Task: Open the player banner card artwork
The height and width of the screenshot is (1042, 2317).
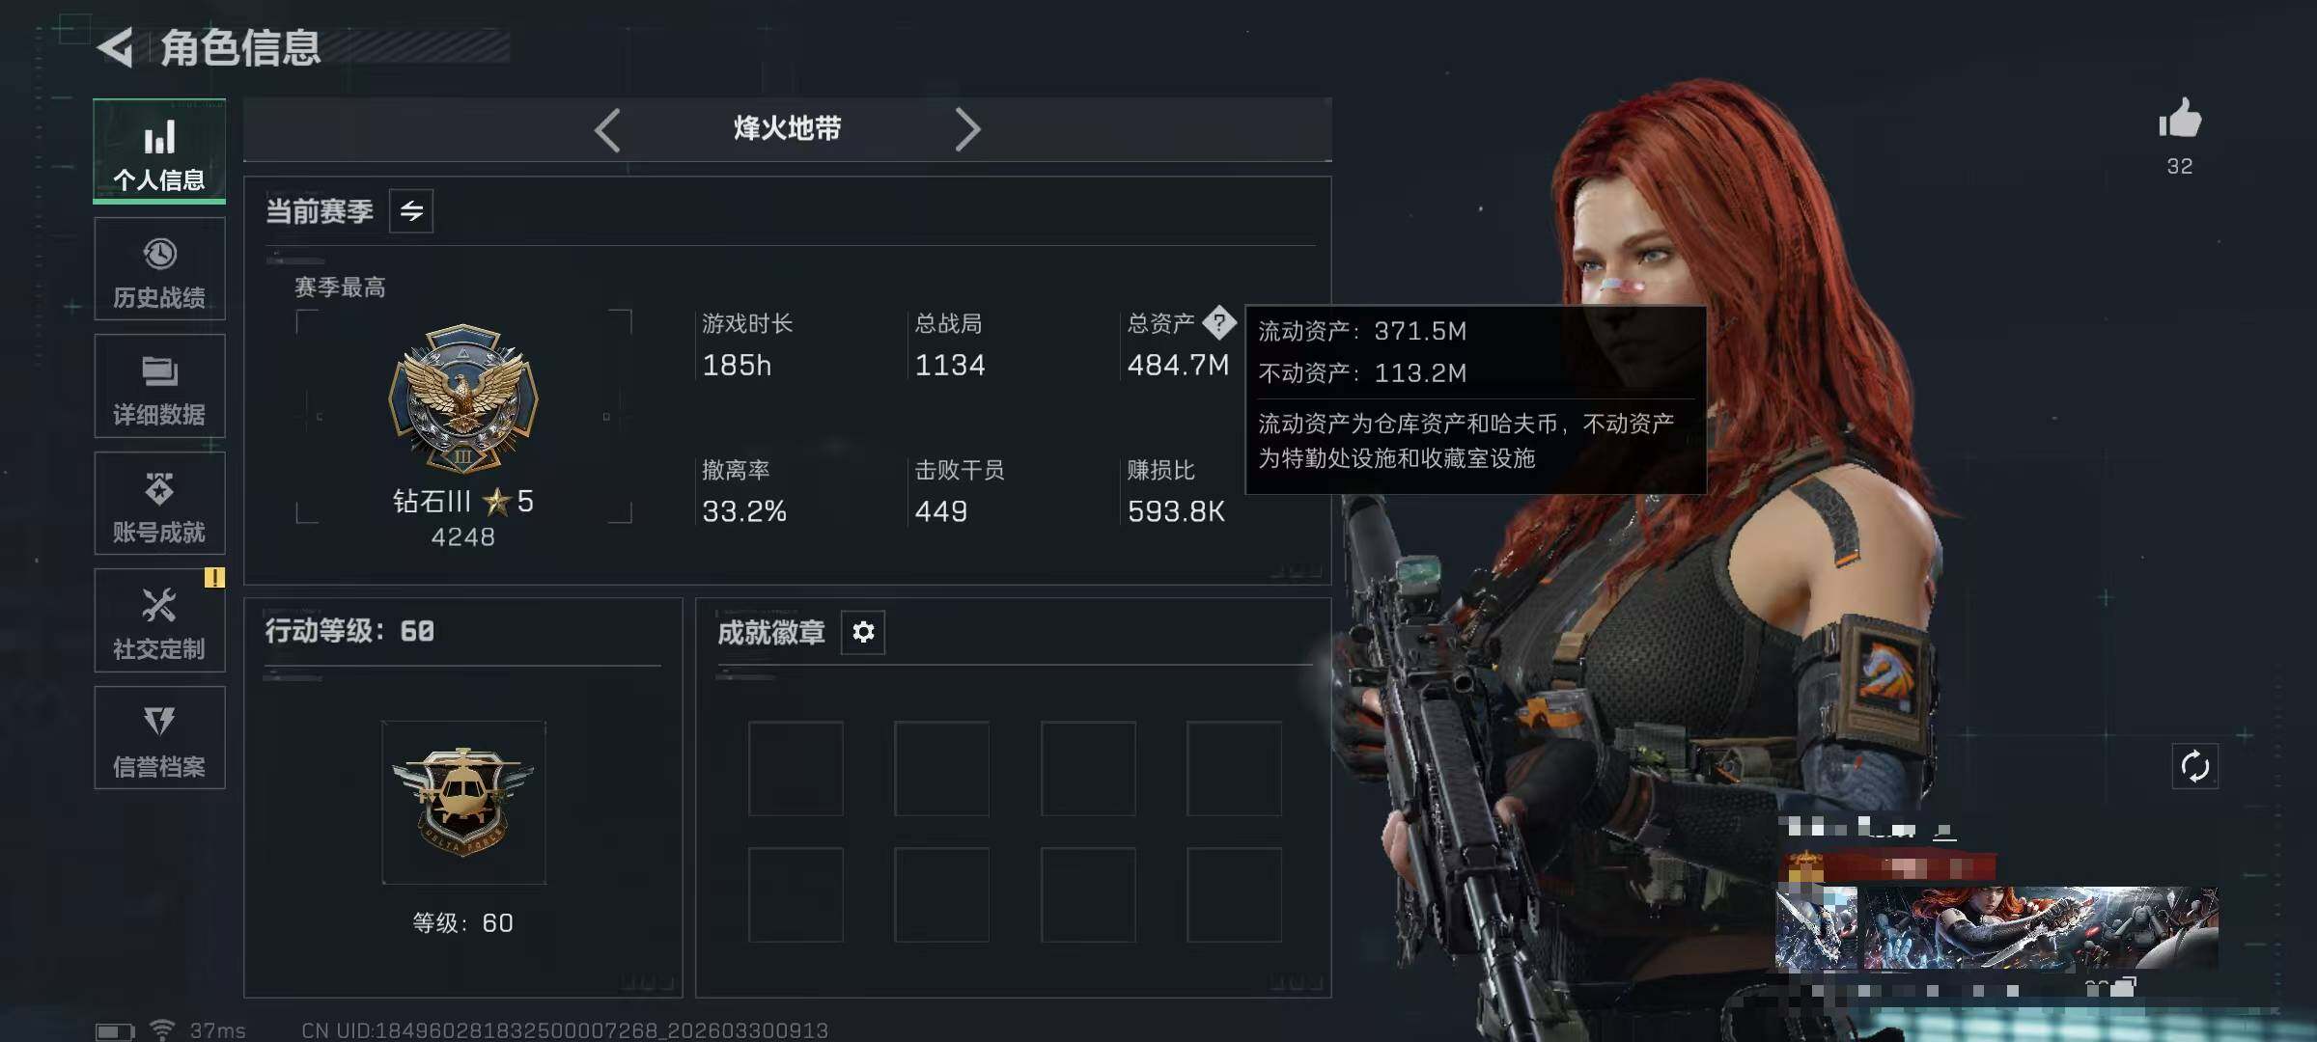Action: click(x=1996, y=928)
